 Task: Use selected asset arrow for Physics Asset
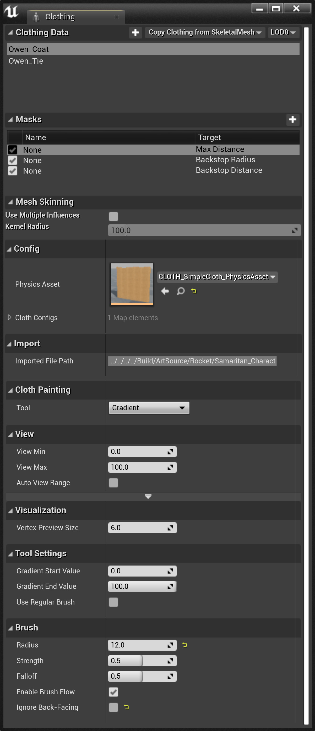click(x=165, y=291)
